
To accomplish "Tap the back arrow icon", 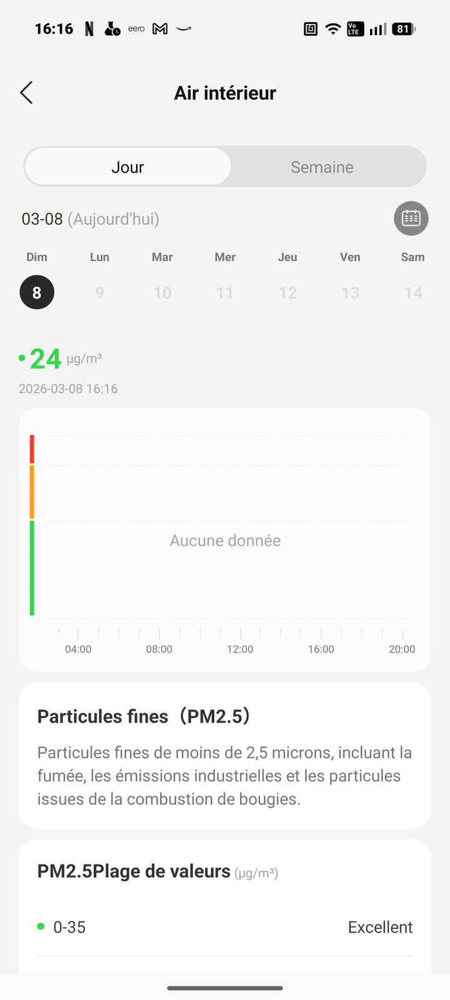I will point(26,93).
